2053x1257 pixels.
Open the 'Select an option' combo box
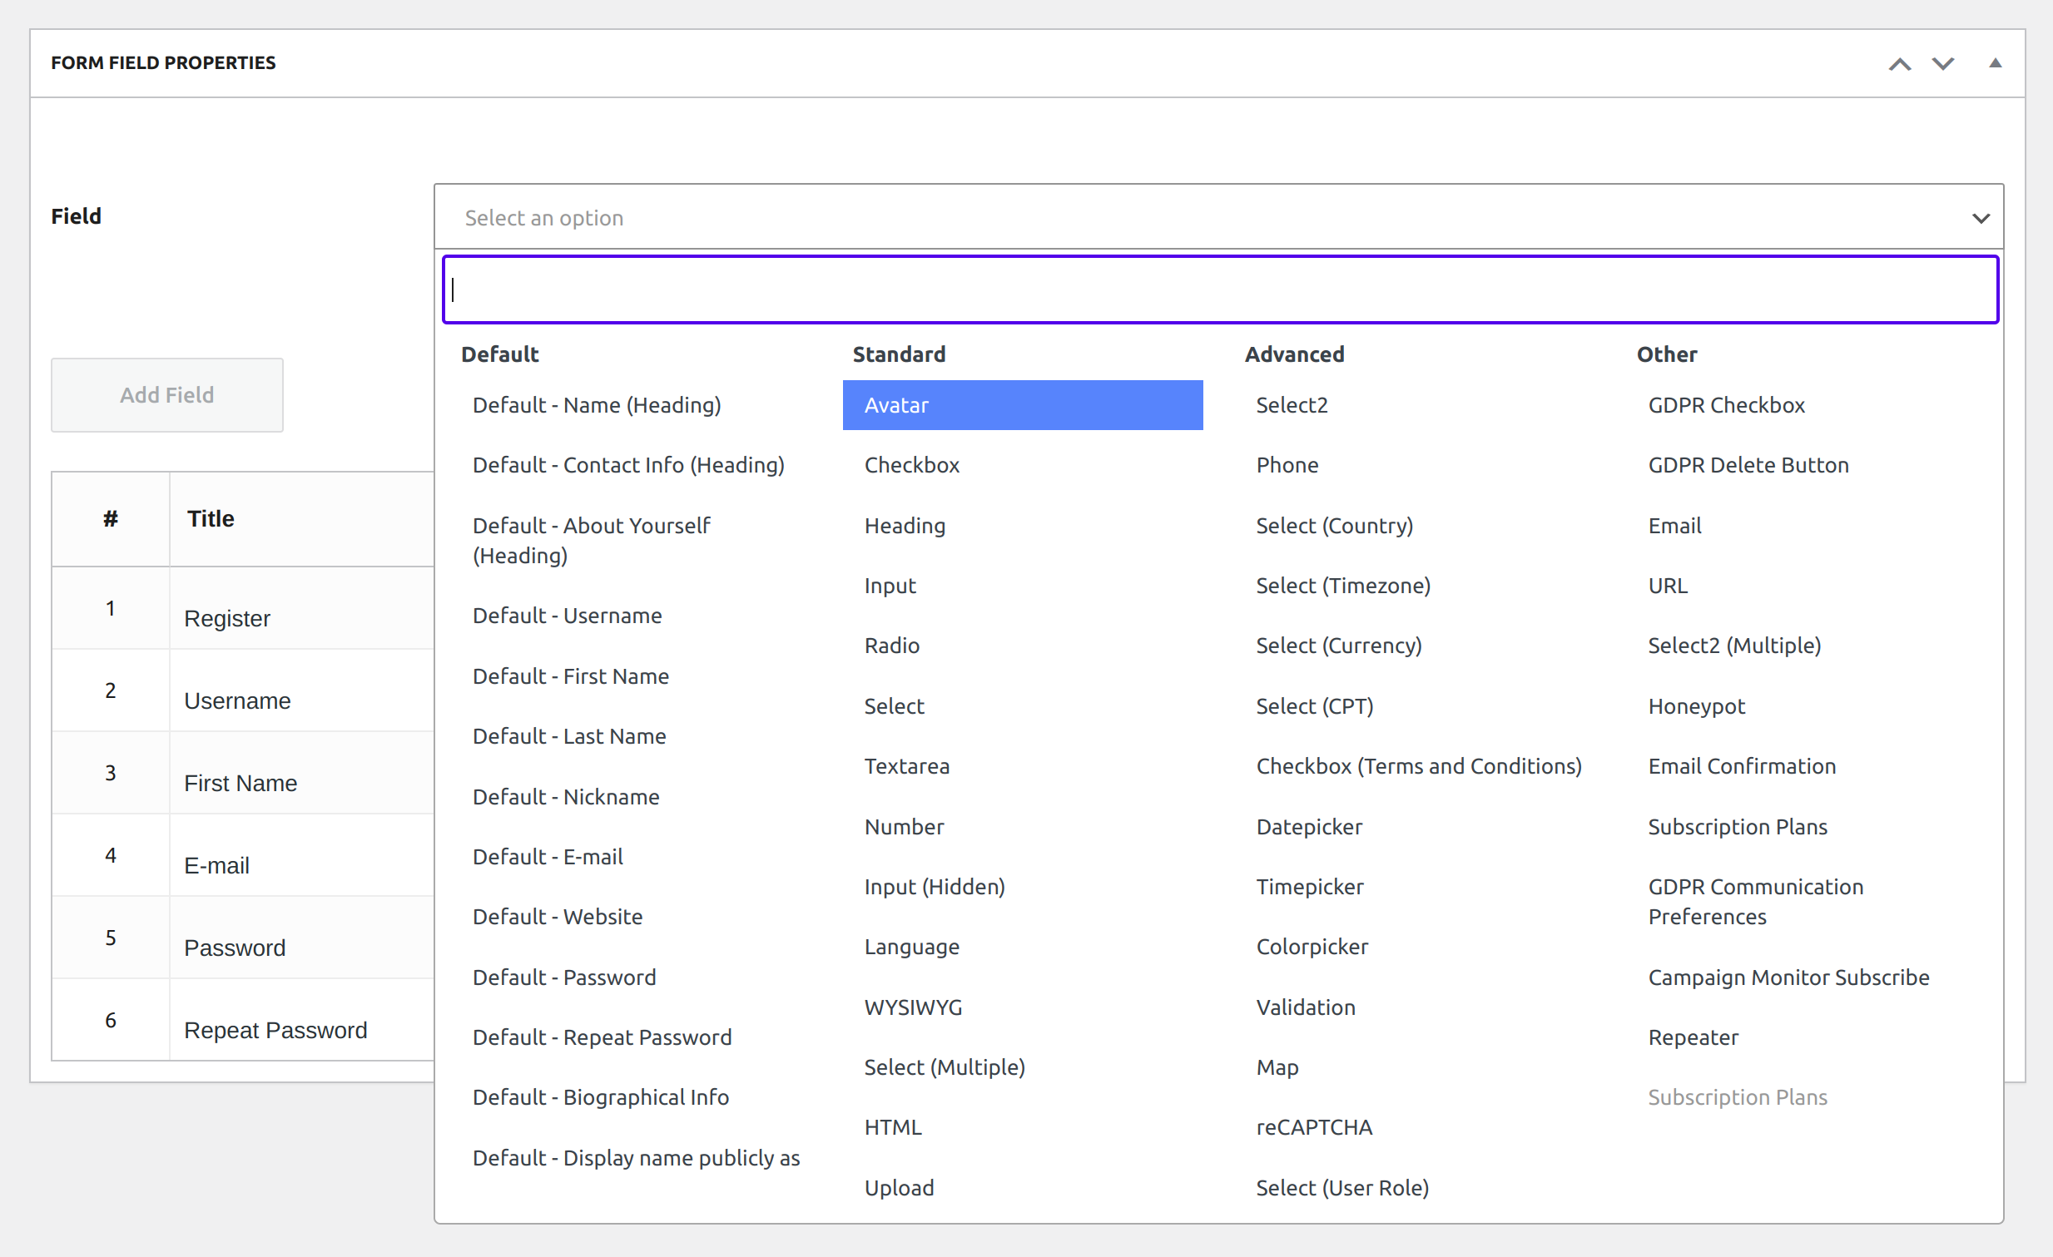click(1167, 217)
